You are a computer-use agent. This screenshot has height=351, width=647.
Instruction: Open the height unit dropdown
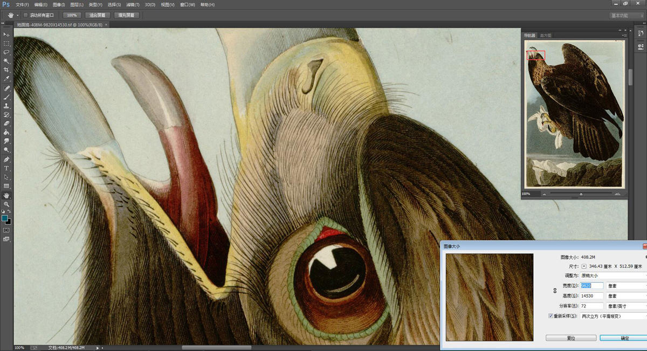[x=626, y=296]
